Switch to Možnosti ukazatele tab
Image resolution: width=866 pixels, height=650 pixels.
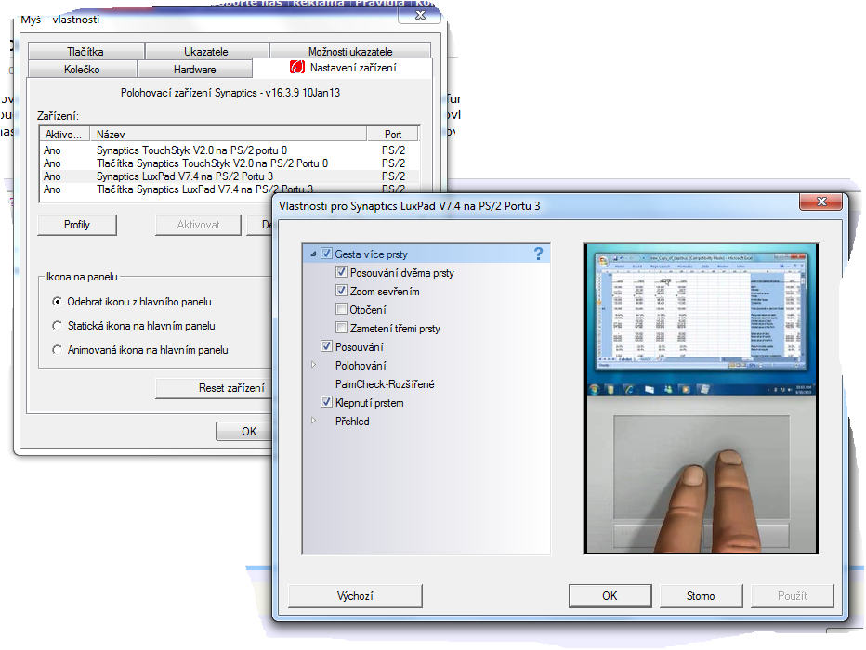[350, 51]
